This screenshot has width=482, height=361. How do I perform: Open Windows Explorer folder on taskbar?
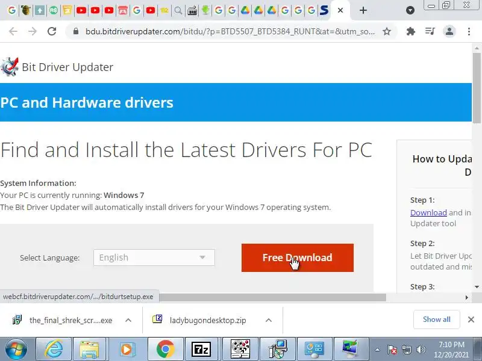click(x=89, y=349)
